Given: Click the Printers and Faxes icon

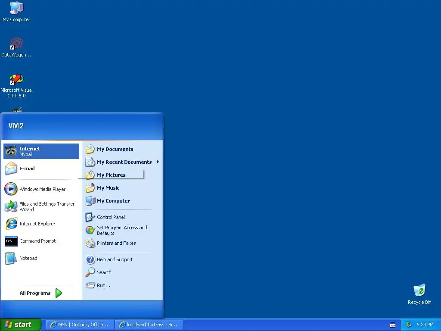Looking at the screenshot, I should 90,243.
